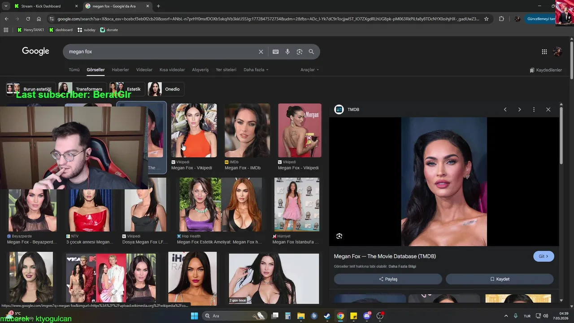Image resolution: width=574 pixels, height=323 pixels.
Task: Switch to the Haberler tab
Action: point(120,70)
